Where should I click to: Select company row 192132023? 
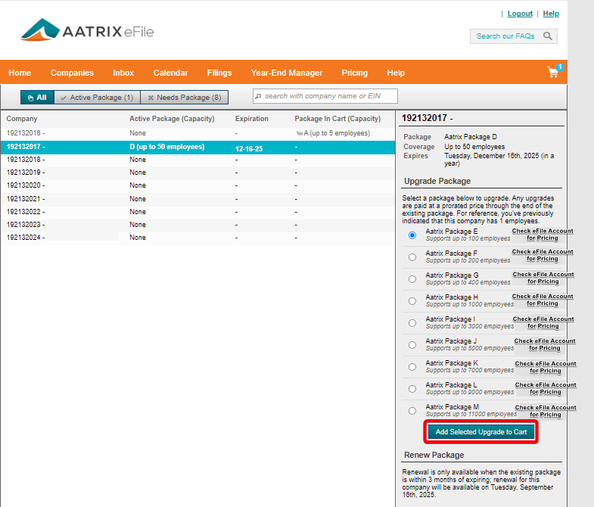pos(197,225)
